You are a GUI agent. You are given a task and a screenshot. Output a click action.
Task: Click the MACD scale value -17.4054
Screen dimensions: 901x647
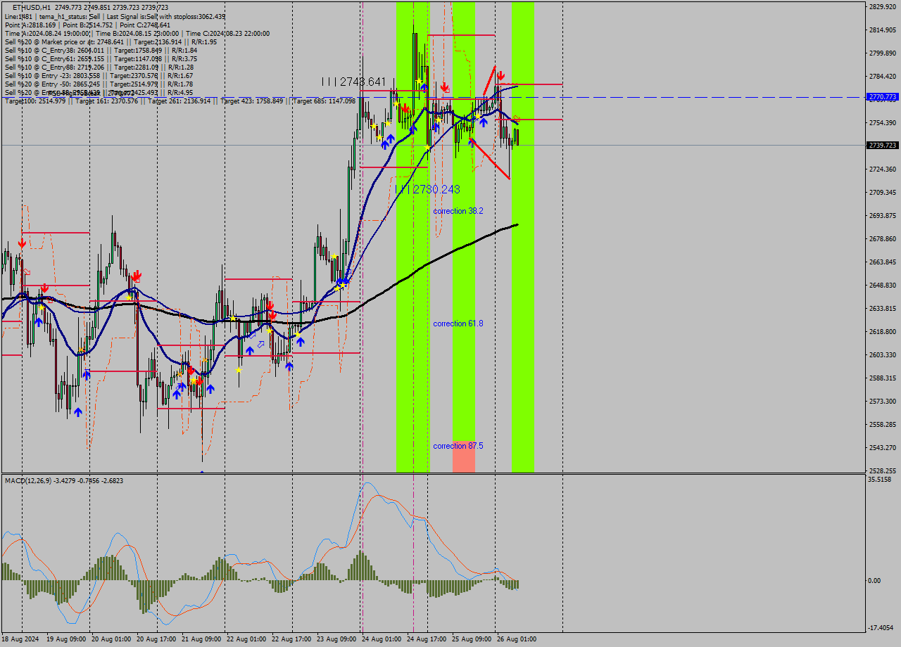click(x=881, y=627)
